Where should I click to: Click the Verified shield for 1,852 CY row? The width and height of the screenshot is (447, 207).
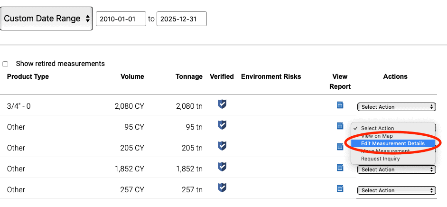click(222, 167)
